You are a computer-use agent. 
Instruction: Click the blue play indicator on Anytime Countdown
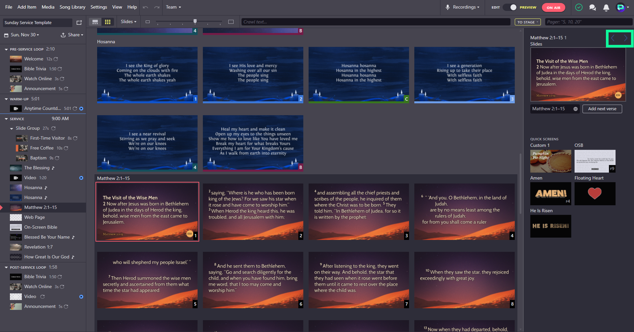(x=81, y=109)
